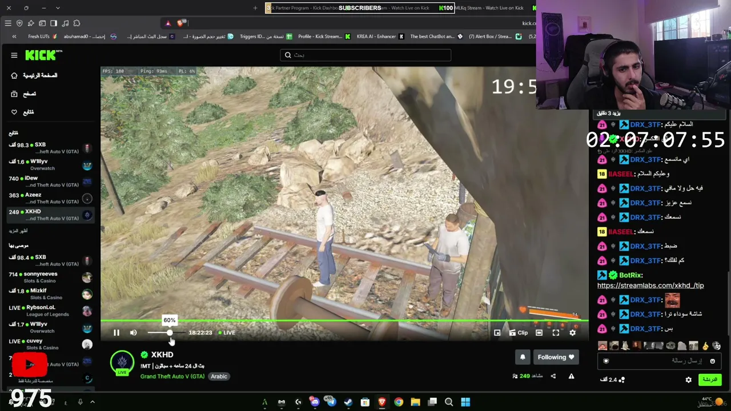Select the Arabic language tag
The width and height of the screenshot is (731, 411).
point(219,377)
